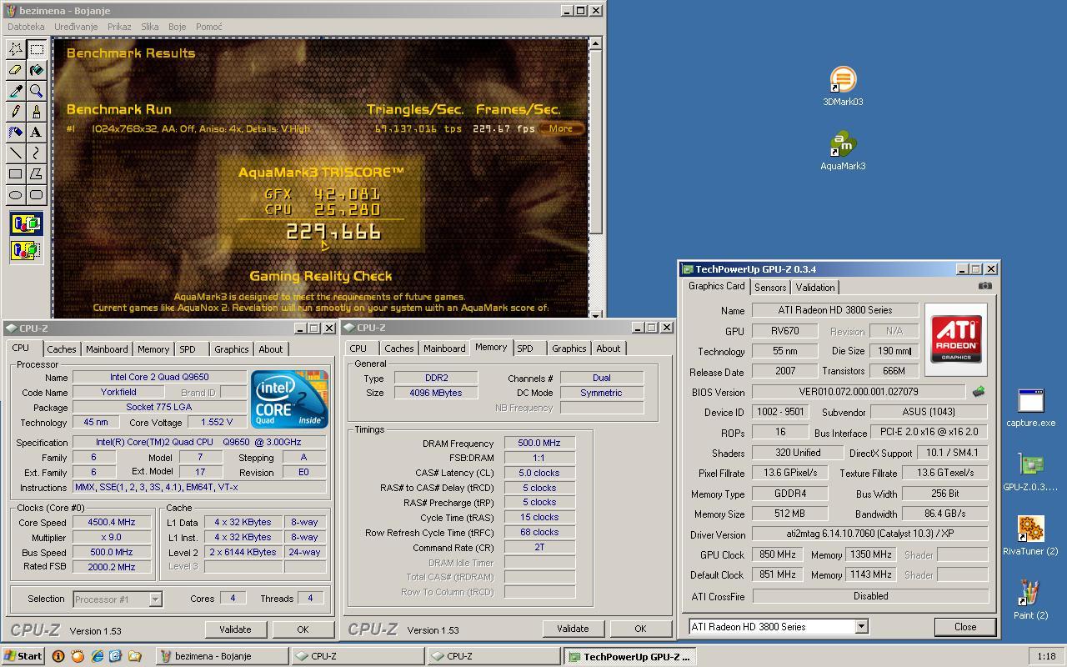Select the Ellipse shape tool
Viewport: 1067px width, 667px height.
click(16, 194)
